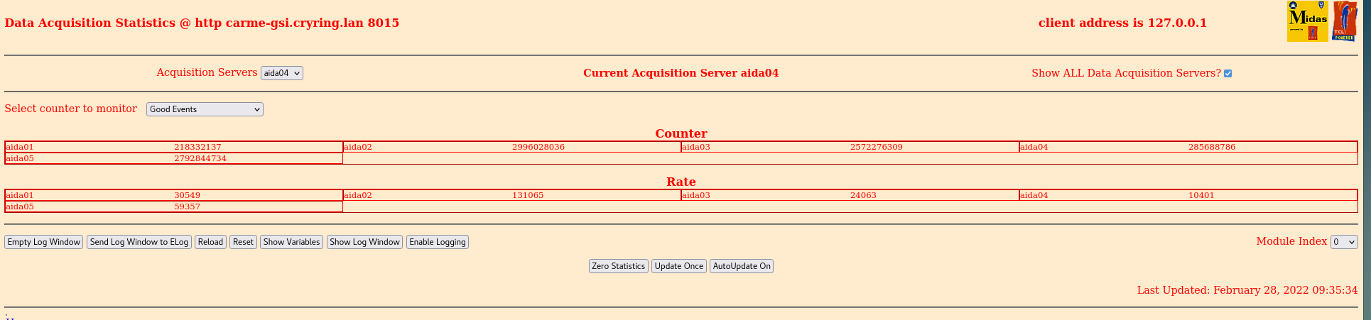The width and height of the screenshot is (1371, 320).
Task: Click Last Updated timestamp text
Action: (x=1247, y=290)
